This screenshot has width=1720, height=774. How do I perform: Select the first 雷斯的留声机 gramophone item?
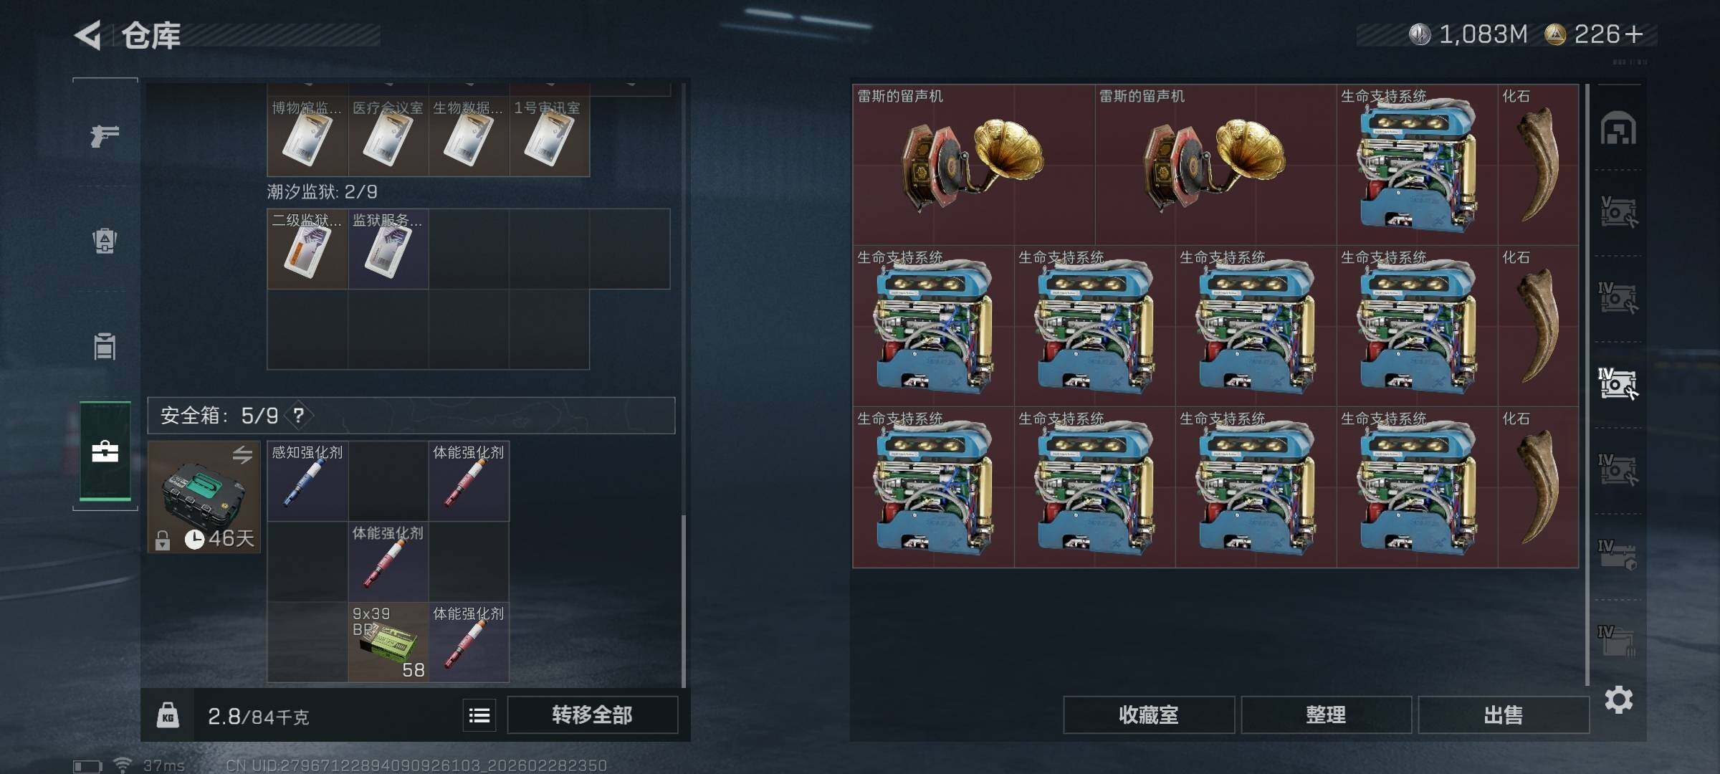pyautogui.click(x=973, y=165)
